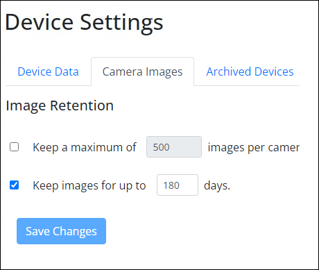This screenshot has width=319, height=270.
Task: Click the 'Keep images for up to' label
Action: click(89, 185)
